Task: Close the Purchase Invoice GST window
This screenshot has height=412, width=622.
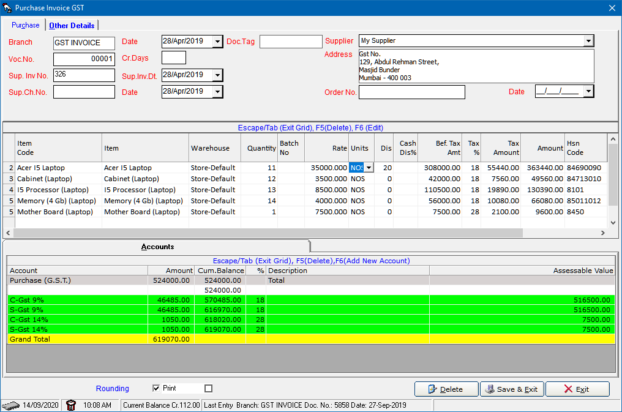Action: point(612,8)
